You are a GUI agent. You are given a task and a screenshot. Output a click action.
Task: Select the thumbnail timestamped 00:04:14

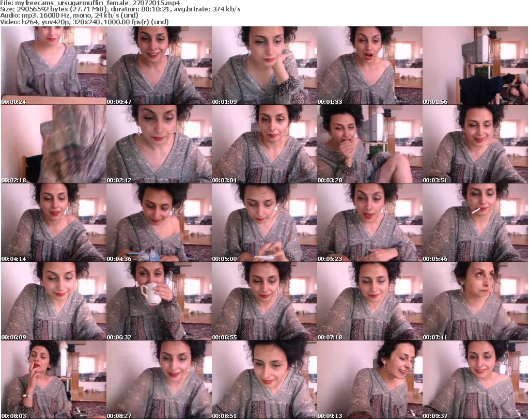54,223
